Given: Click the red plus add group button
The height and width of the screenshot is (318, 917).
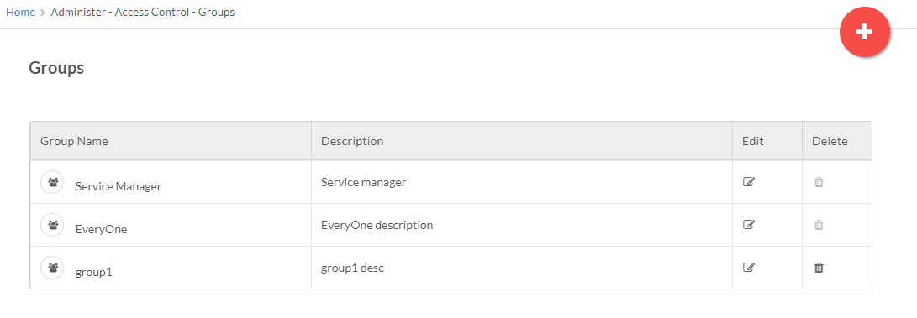Looking at the screenshot, I should [864, 32].
